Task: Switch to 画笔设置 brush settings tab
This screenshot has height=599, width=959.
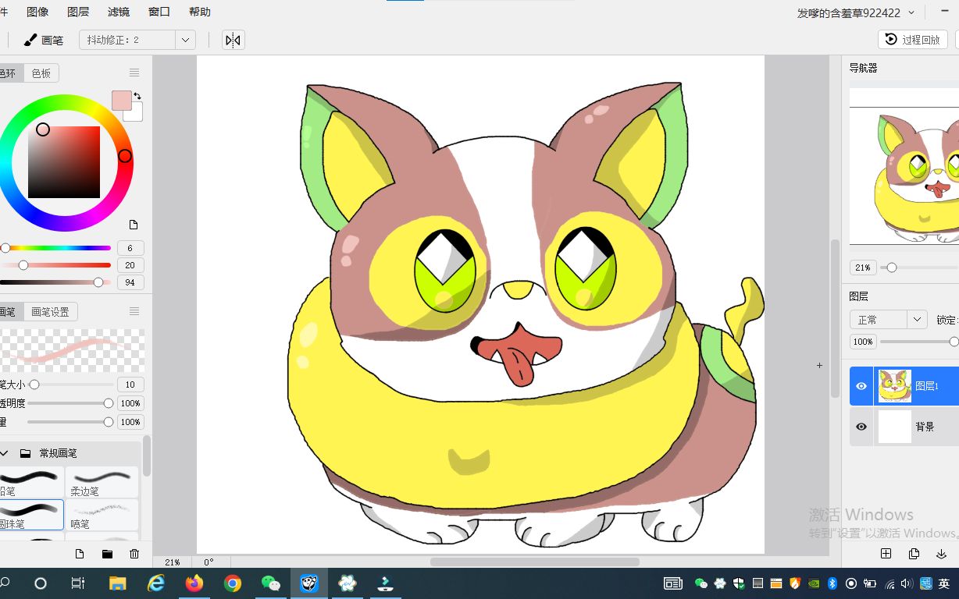Action: [x=50, y=312]
